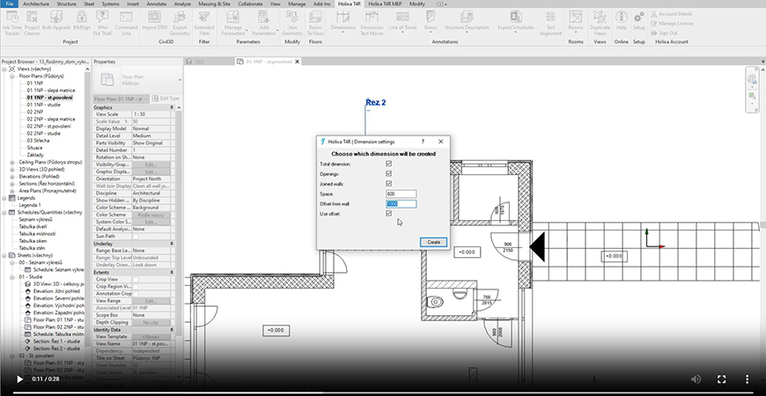Collapse the Graphics properties section
The height and width of the screenshot is (396, 766).
[172, 107]
